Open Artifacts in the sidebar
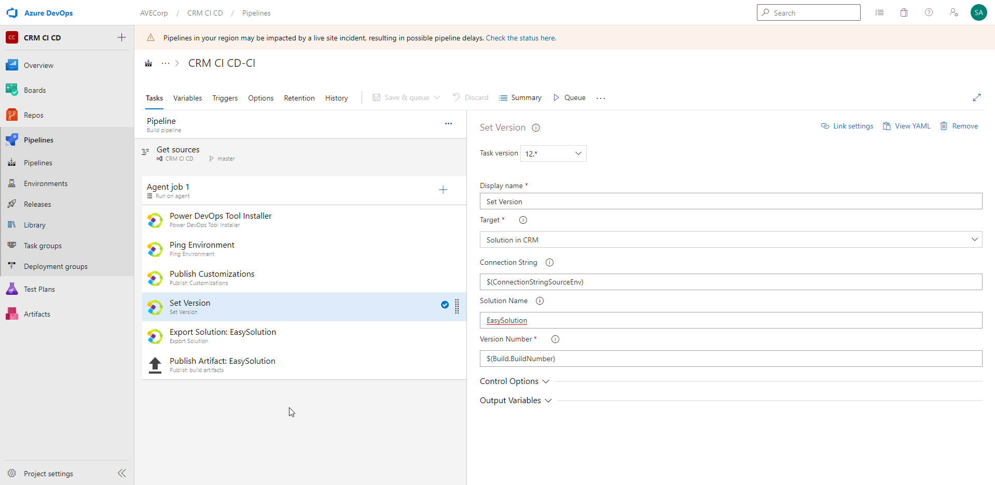 click(67, 314)
